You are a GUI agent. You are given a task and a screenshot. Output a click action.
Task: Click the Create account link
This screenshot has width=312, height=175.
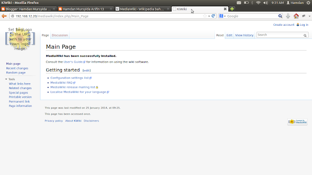point(284,25)
